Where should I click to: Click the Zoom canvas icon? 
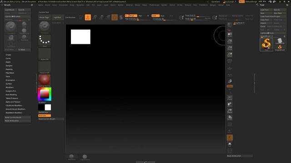(230, 41)
